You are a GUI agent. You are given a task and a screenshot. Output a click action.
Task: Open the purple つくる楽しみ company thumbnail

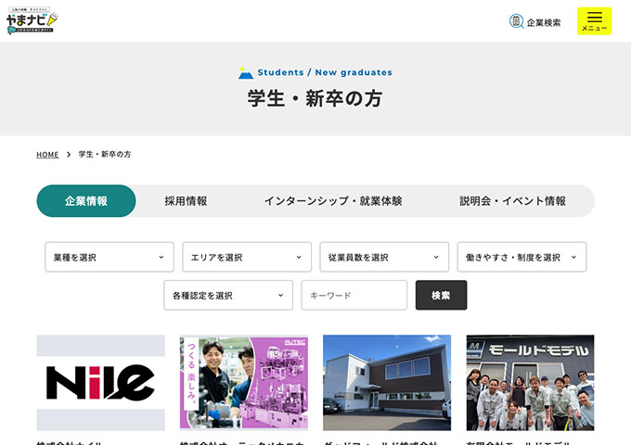coord(244,383)
